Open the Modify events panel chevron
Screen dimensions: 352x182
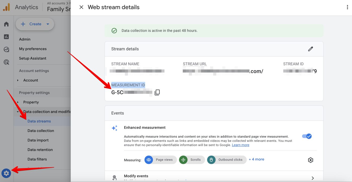click(313, 178)
